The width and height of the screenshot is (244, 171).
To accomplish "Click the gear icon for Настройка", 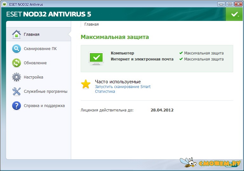I will tap(16, 77).
